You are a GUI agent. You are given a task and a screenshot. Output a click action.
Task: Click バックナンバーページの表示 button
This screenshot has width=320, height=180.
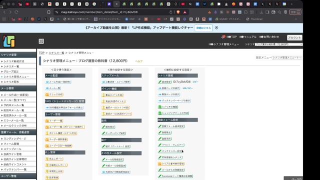(174, 100)
